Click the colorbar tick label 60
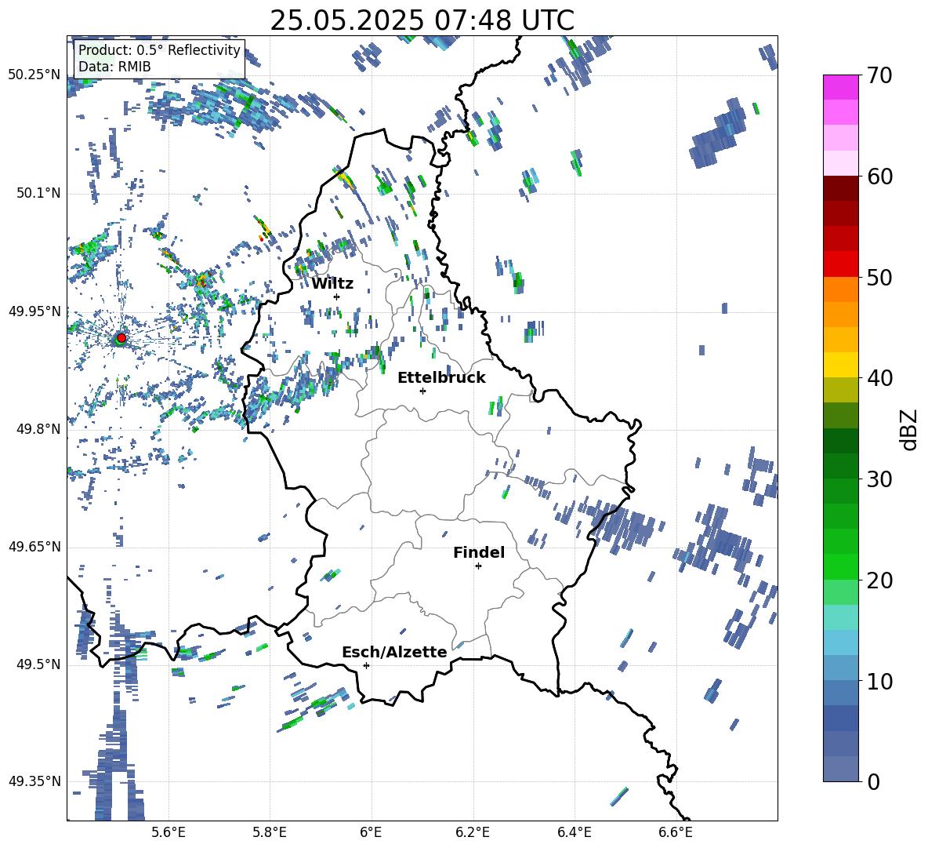Image resolution: width=928 pixels, height=848 pixels. [x=879, y=177]
